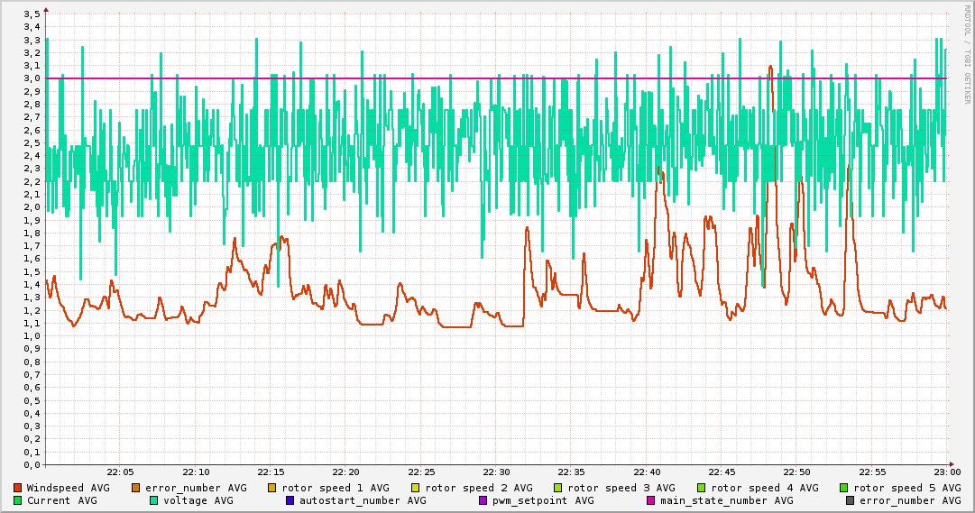975x513 pixels.
Task: Click the 1,5 value on the y-axis
Action: pyautogui.click(x=32, y=271)
